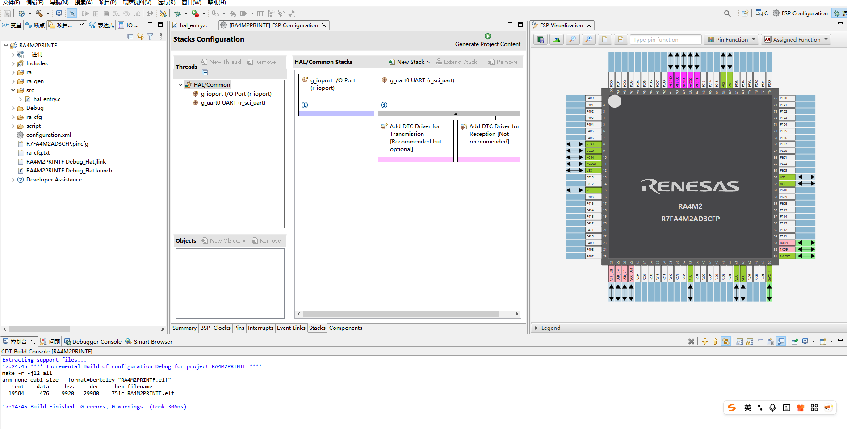847x429 pixels.
Task: Click the Generate Project Content icon
Action: coord(487,36)
